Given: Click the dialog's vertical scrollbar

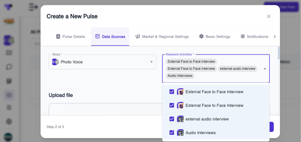Looking at the screenshot, I should pos(279,53).
